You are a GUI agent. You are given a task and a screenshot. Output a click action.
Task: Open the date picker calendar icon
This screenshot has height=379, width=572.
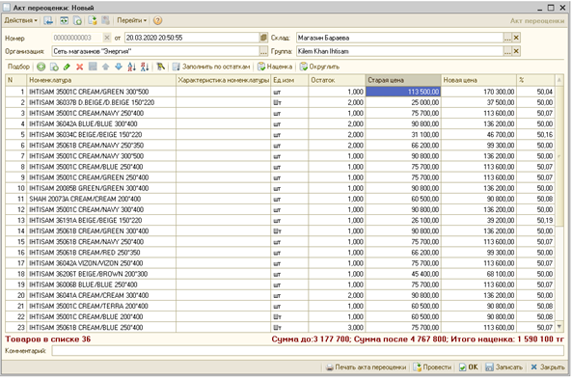pos(263,38)
